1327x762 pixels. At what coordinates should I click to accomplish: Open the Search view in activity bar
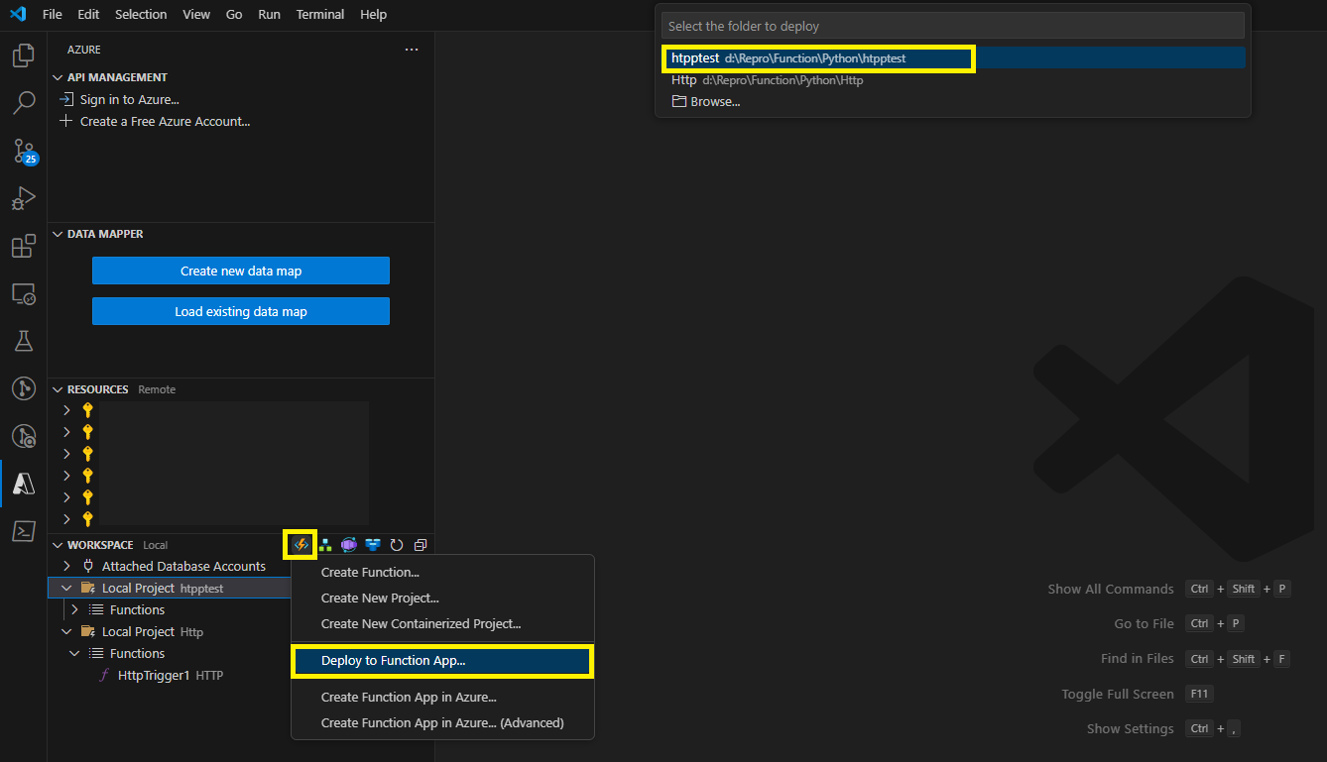(x=24, y=103)
